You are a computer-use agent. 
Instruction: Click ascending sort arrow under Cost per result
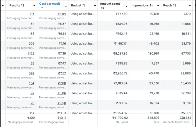tap(42, 8)
